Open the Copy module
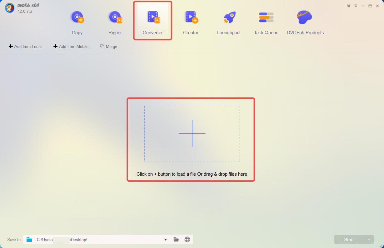Screen dimensions: 384x248 click(x=77, y=22)
